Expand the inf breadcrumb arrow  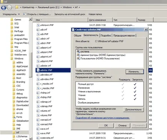click(x=79, y=7)
